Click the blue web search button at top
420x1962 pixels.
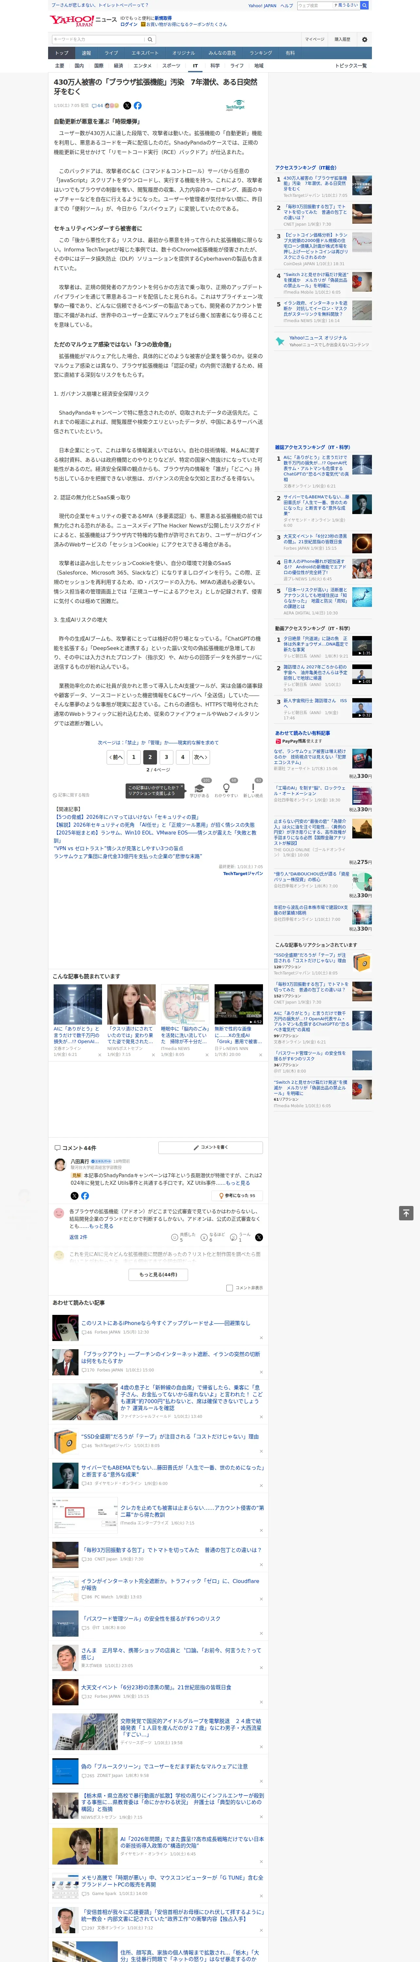pyautogui.click(x=364, y=5)
